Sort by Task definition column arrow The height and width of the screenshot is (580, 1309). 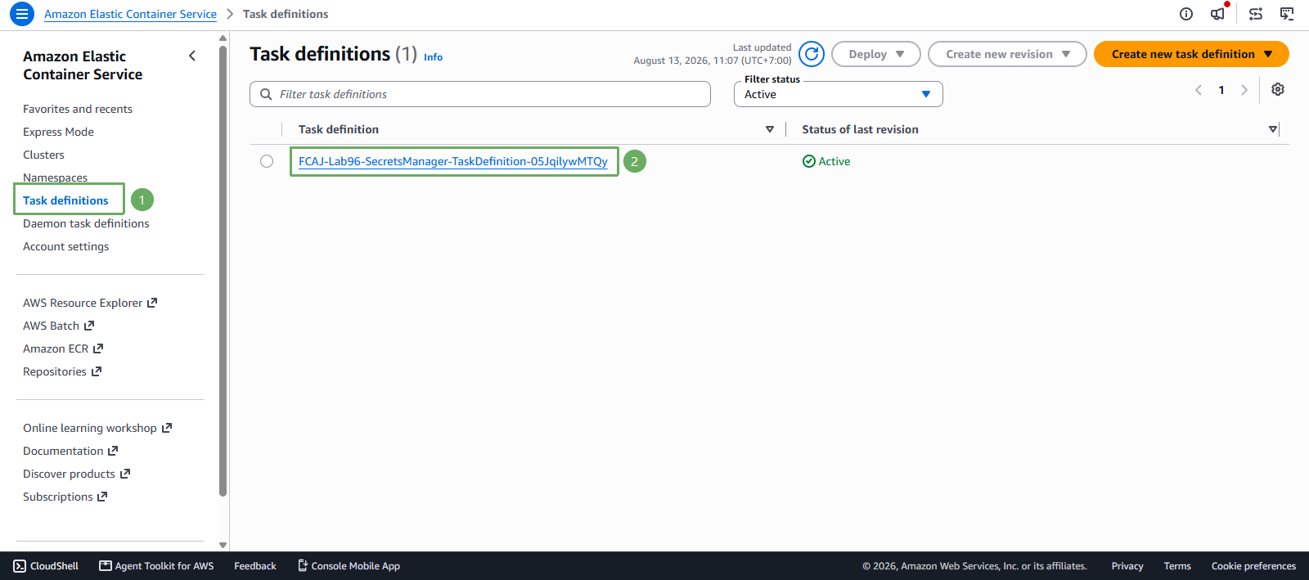point(769,129)
